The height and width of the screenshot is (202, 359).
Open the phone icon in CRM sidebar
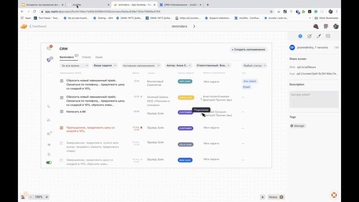coord(49,106)
